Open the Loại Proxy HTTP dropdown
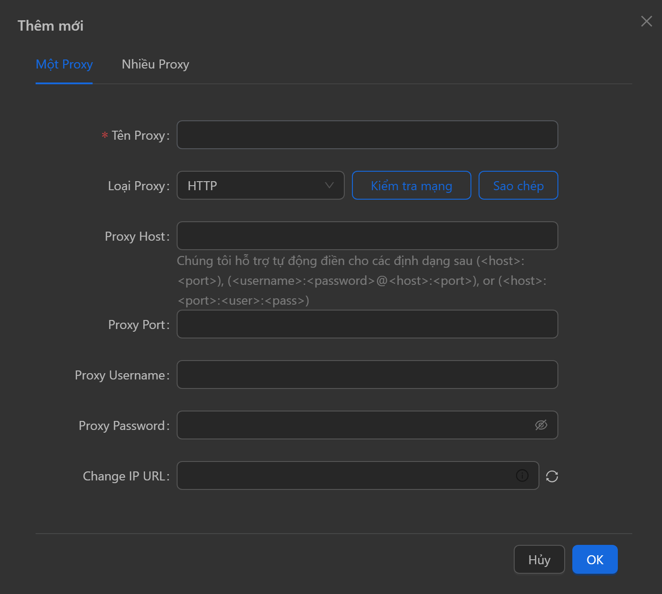Screen dimensions: 662x594 (x=255, y=185)
